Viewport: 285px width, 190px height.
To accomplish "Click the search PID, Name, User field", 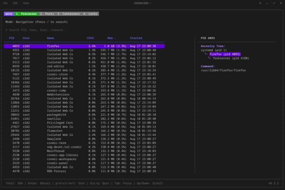I will [x=38, y=30].
